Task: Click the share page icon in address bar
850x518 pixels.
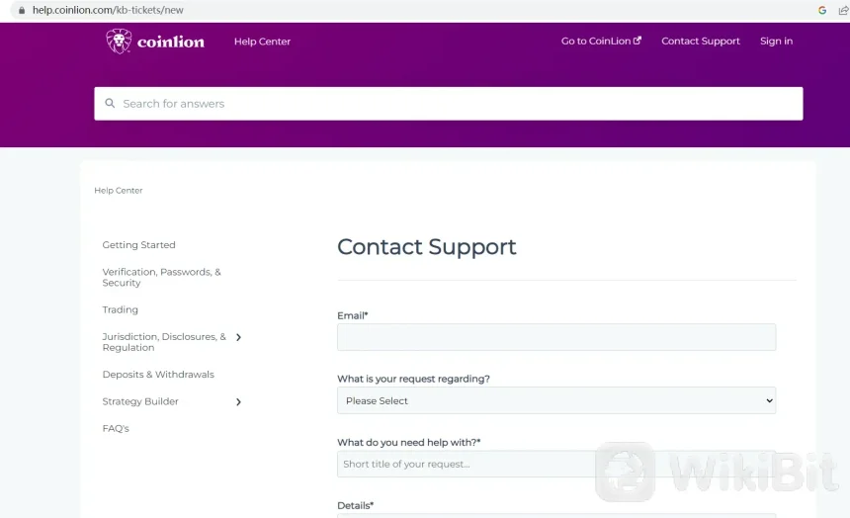Action: pyautogui.click(x=843, y=10)
